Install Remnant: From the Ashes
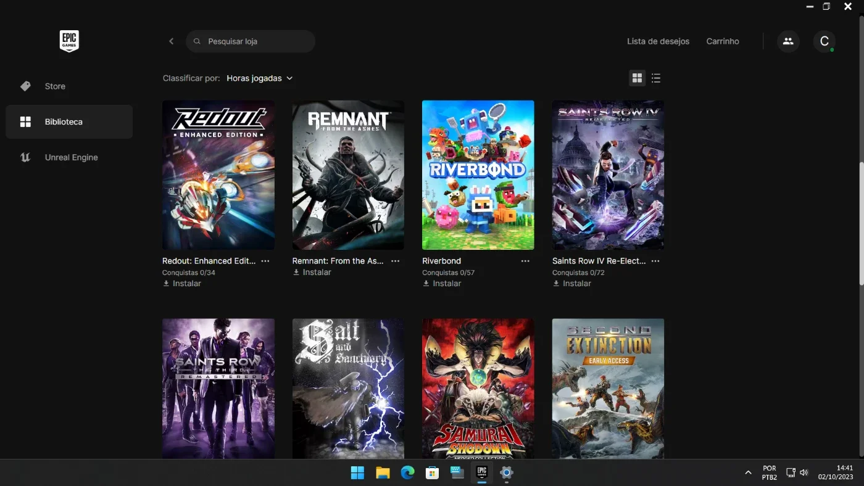This screenshot has height=486, width=864. (312, 272)
